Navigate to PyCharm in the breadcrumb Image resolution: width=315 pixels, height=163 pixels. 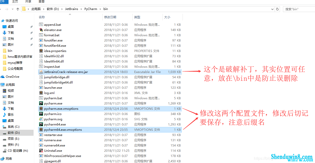(x=91, y=9)
